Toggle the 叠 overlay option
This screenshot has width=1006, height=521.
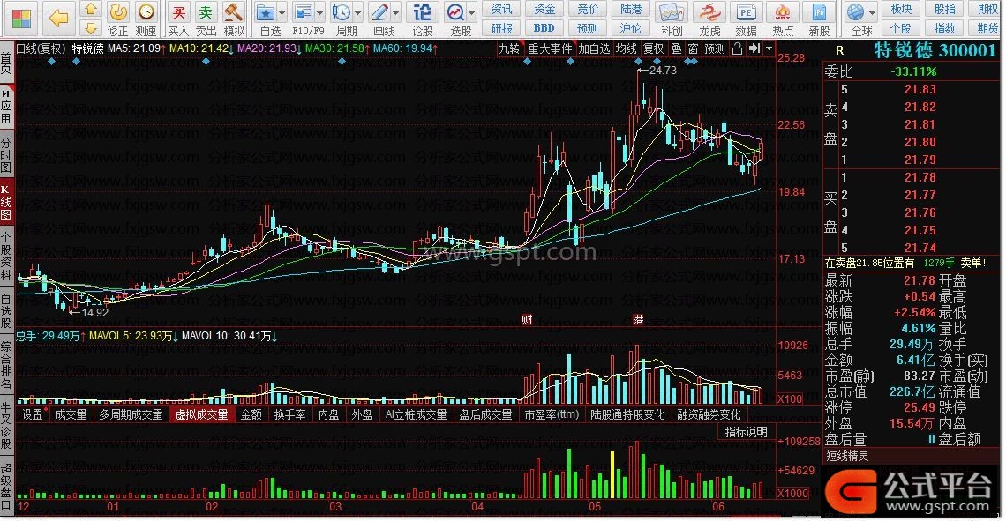[x=676, y=48]
